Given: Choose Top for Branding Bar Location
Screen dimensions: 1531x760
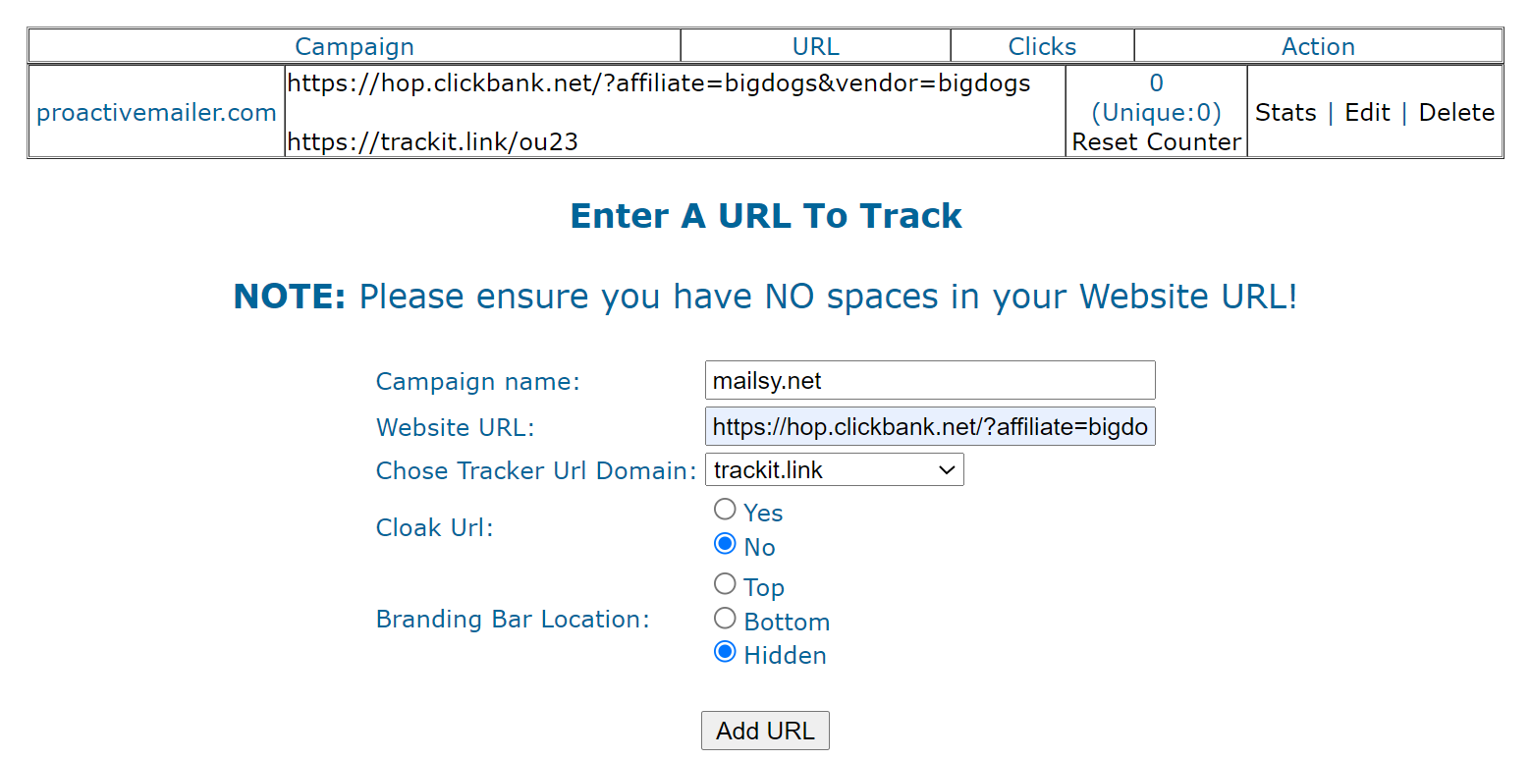Looking at the screenshot, I should [725, 584].
